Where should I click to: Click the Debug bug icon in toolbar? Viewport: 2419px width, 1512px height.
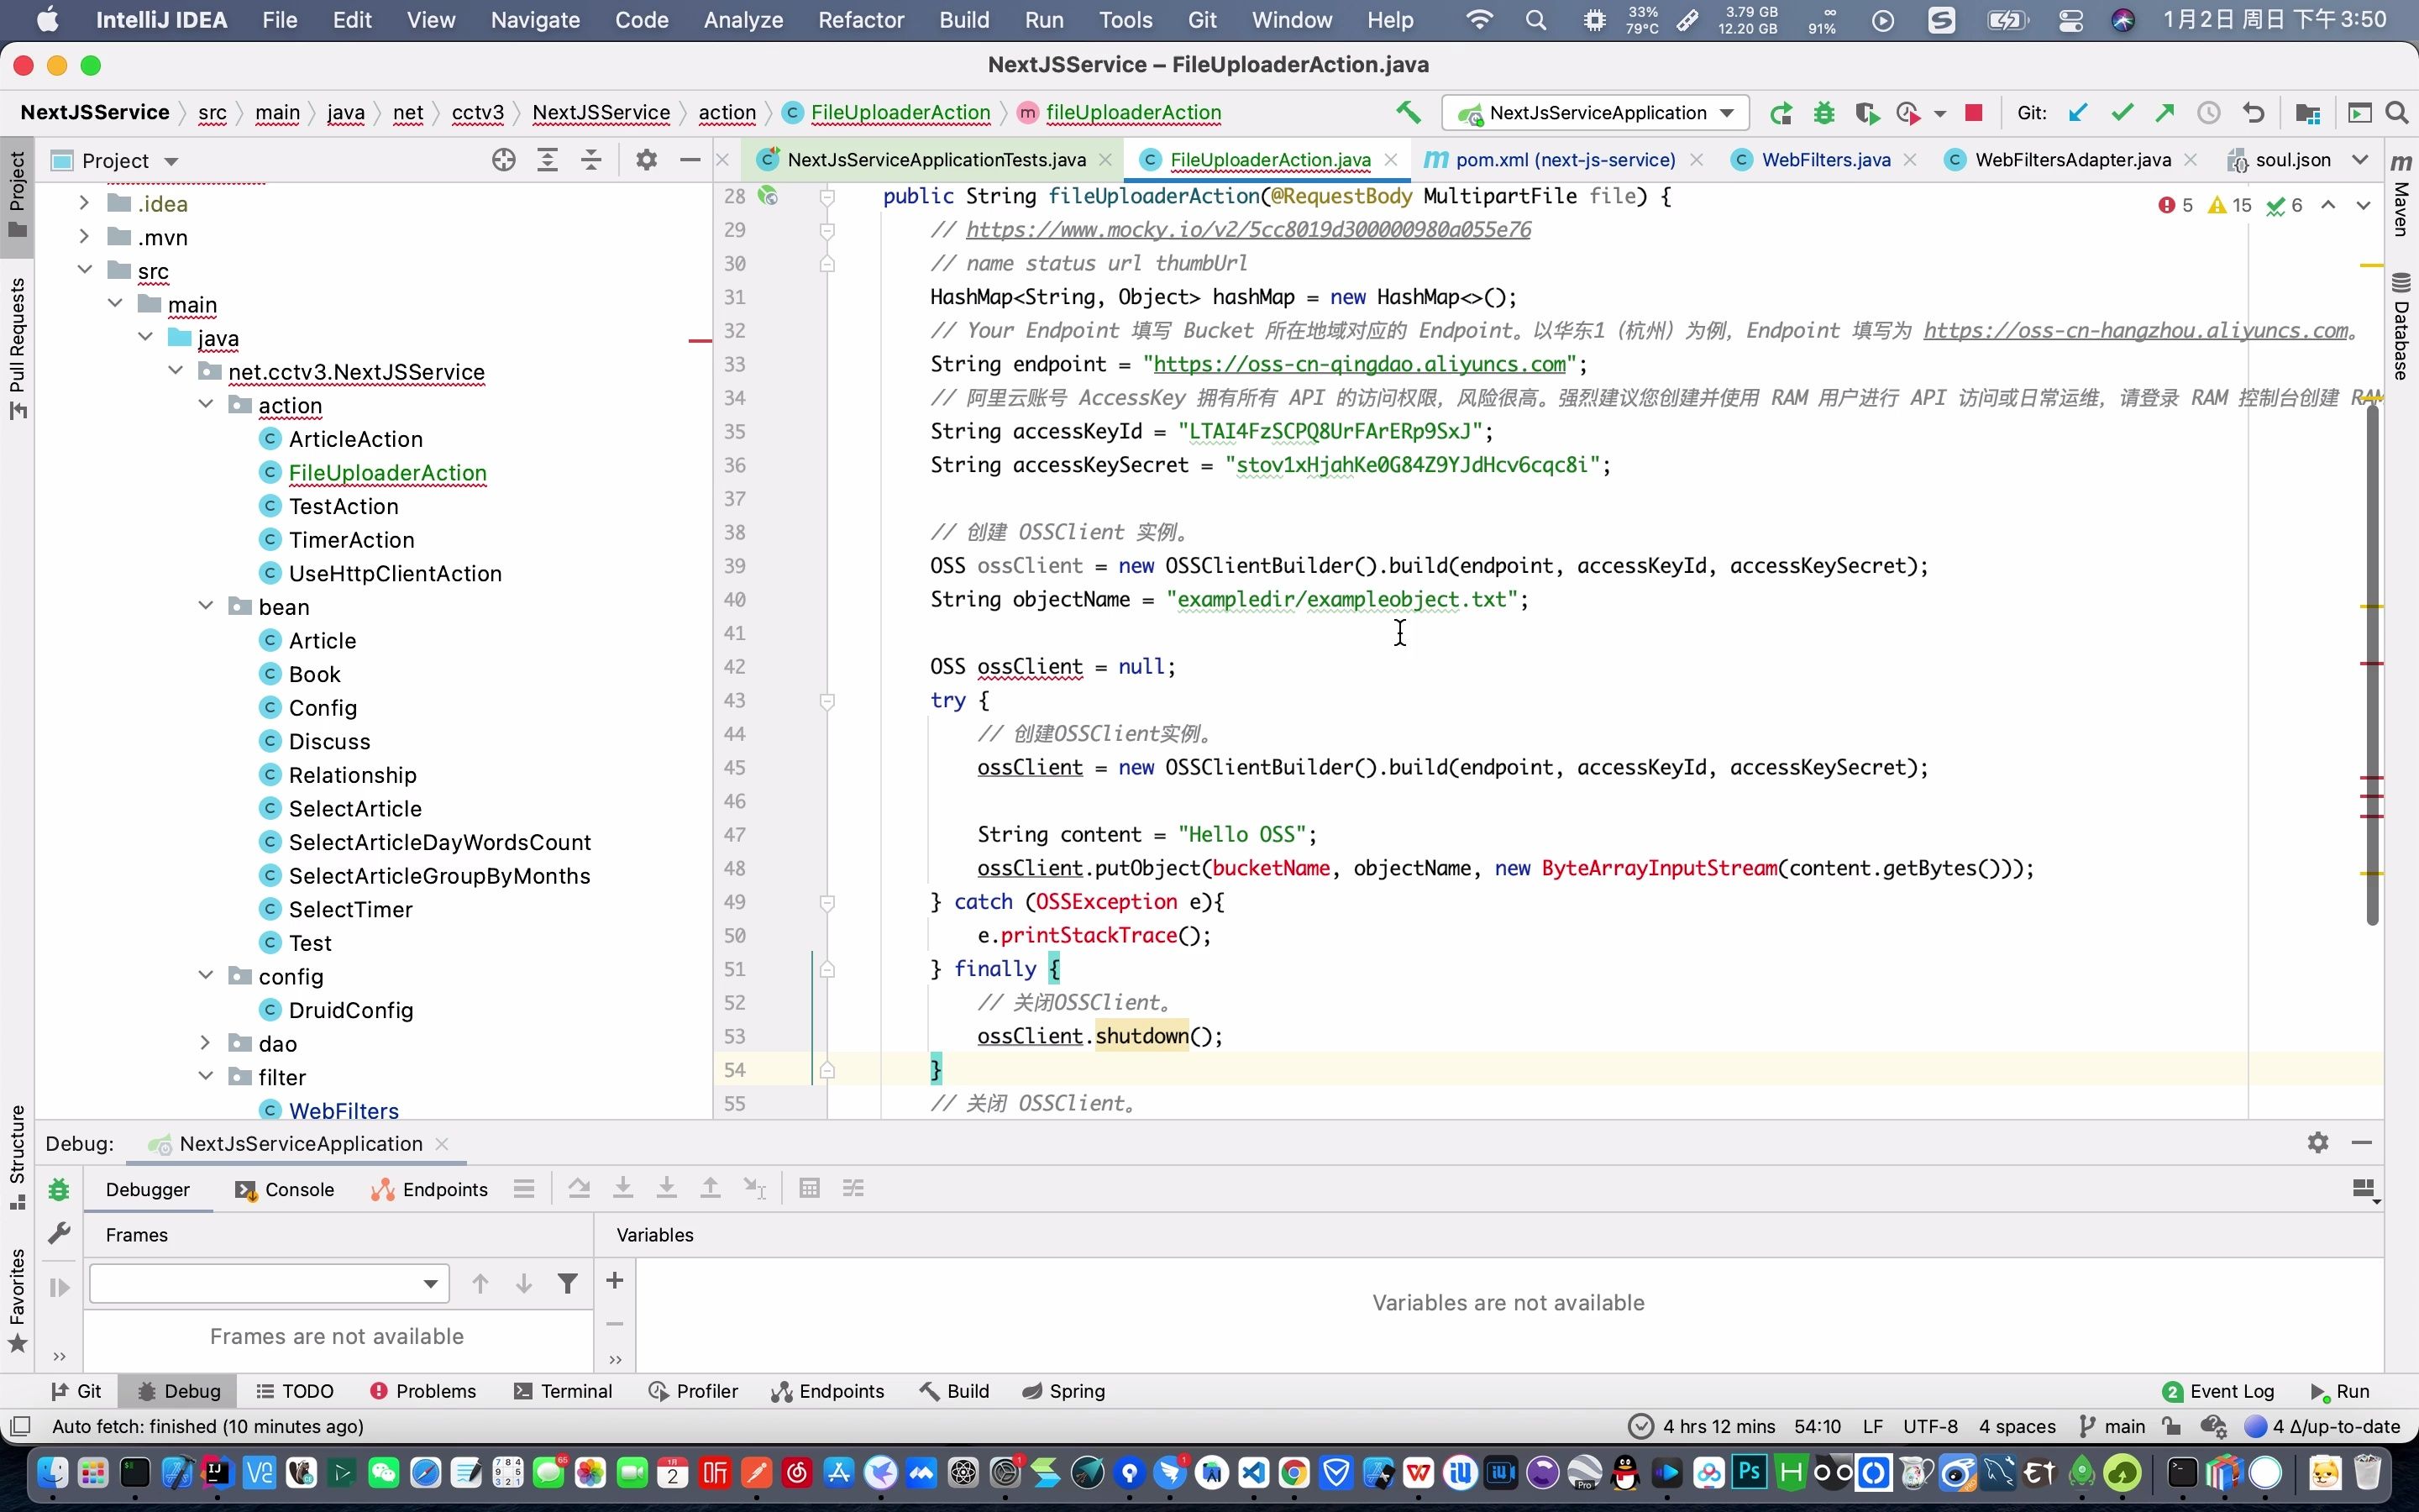point(1823,113)
